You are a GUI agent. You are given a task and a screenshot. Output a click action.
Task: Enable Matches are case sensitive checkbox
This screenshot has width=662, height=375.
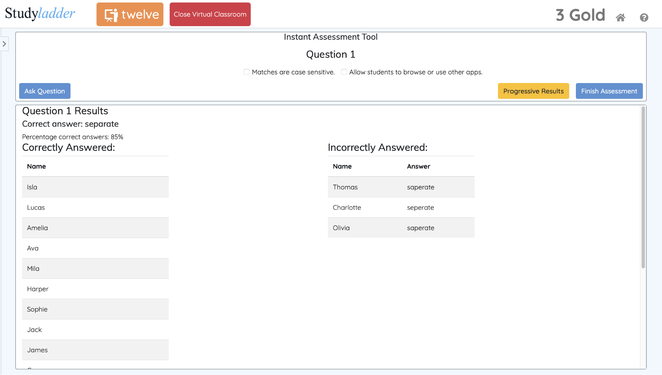pyautogui.click(x=246, y=72)
